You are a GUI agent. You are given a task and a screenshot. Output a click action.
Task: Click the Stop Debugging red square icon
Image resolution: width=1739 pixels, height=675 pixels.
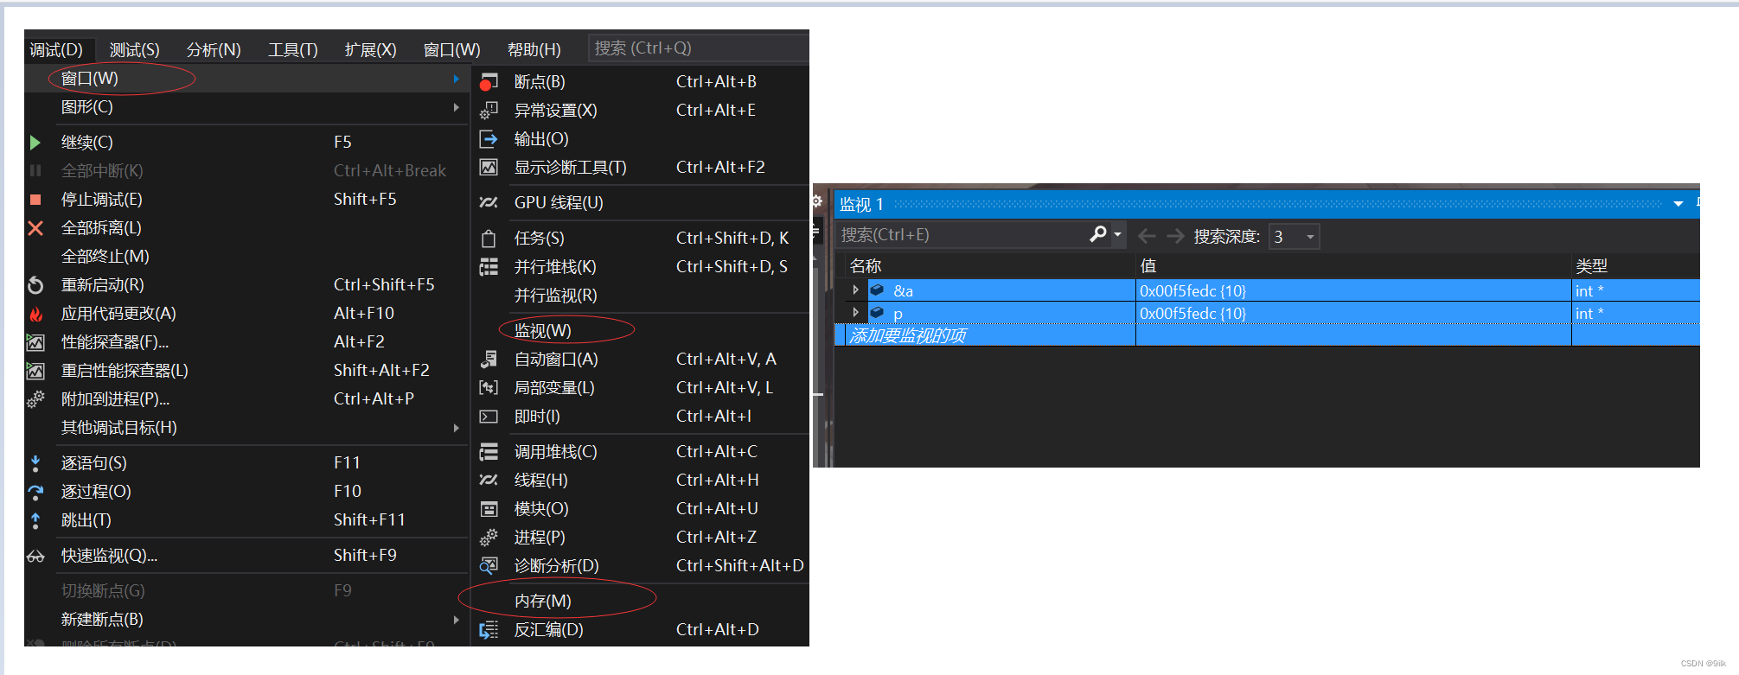click(35, 200)
